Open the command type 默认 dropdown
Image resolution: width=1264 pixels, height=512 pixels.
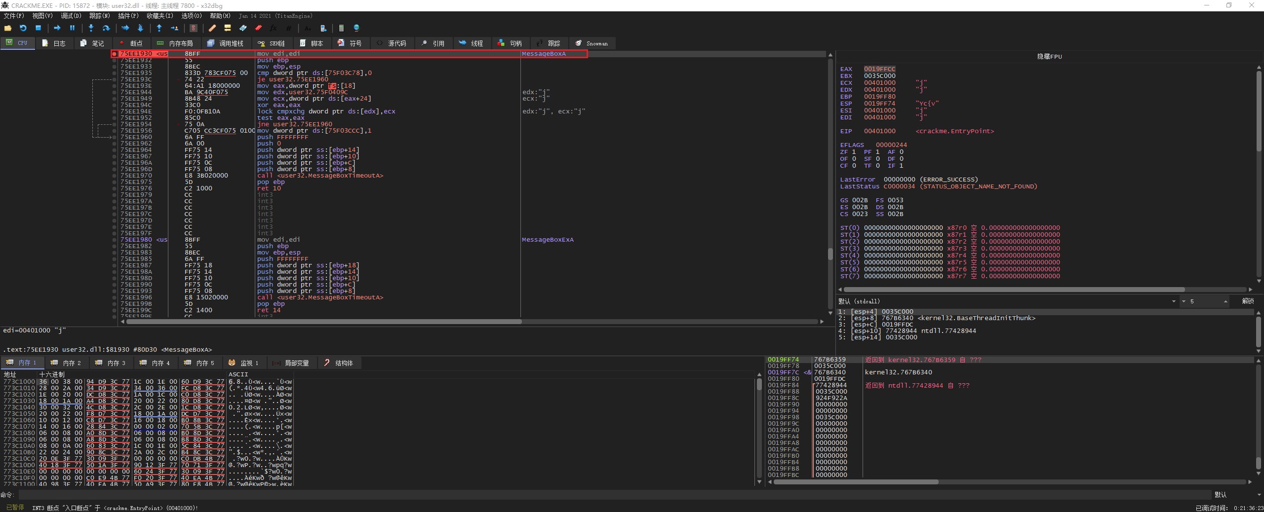click(x=1234, y=494)
